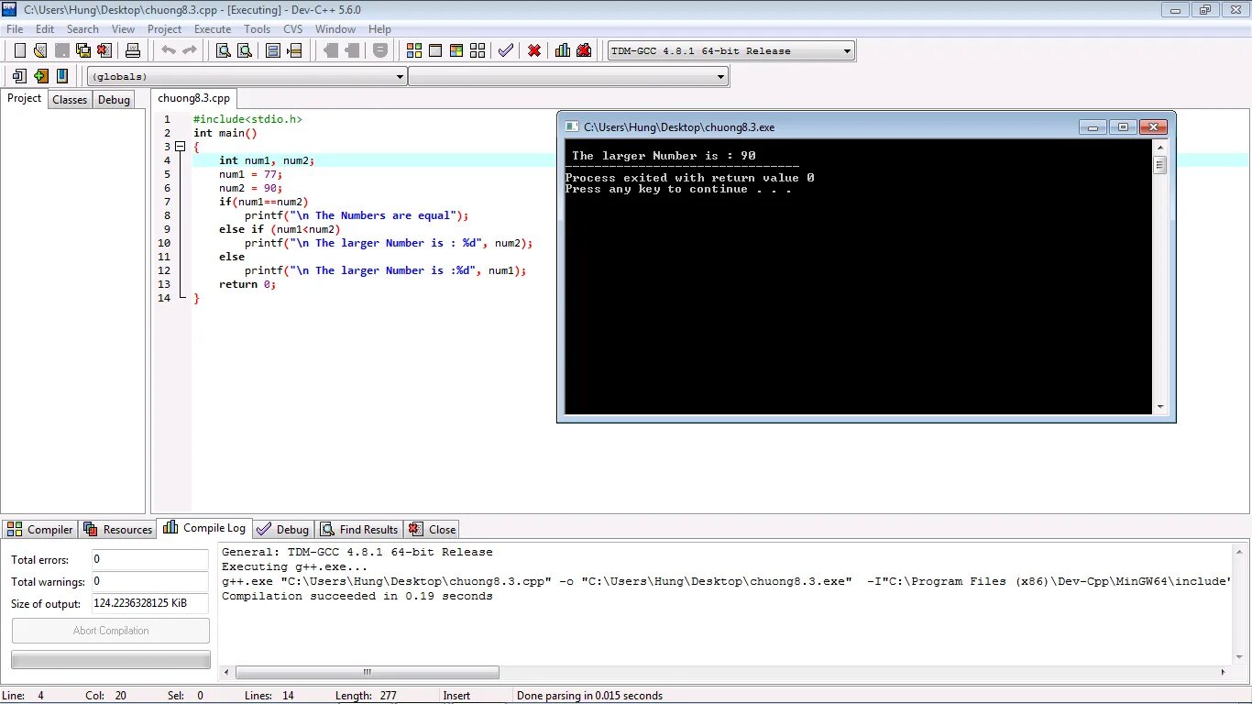Stop execution with the red X icon
Screen dimensions: 1252x704
[x=534, y=50]
